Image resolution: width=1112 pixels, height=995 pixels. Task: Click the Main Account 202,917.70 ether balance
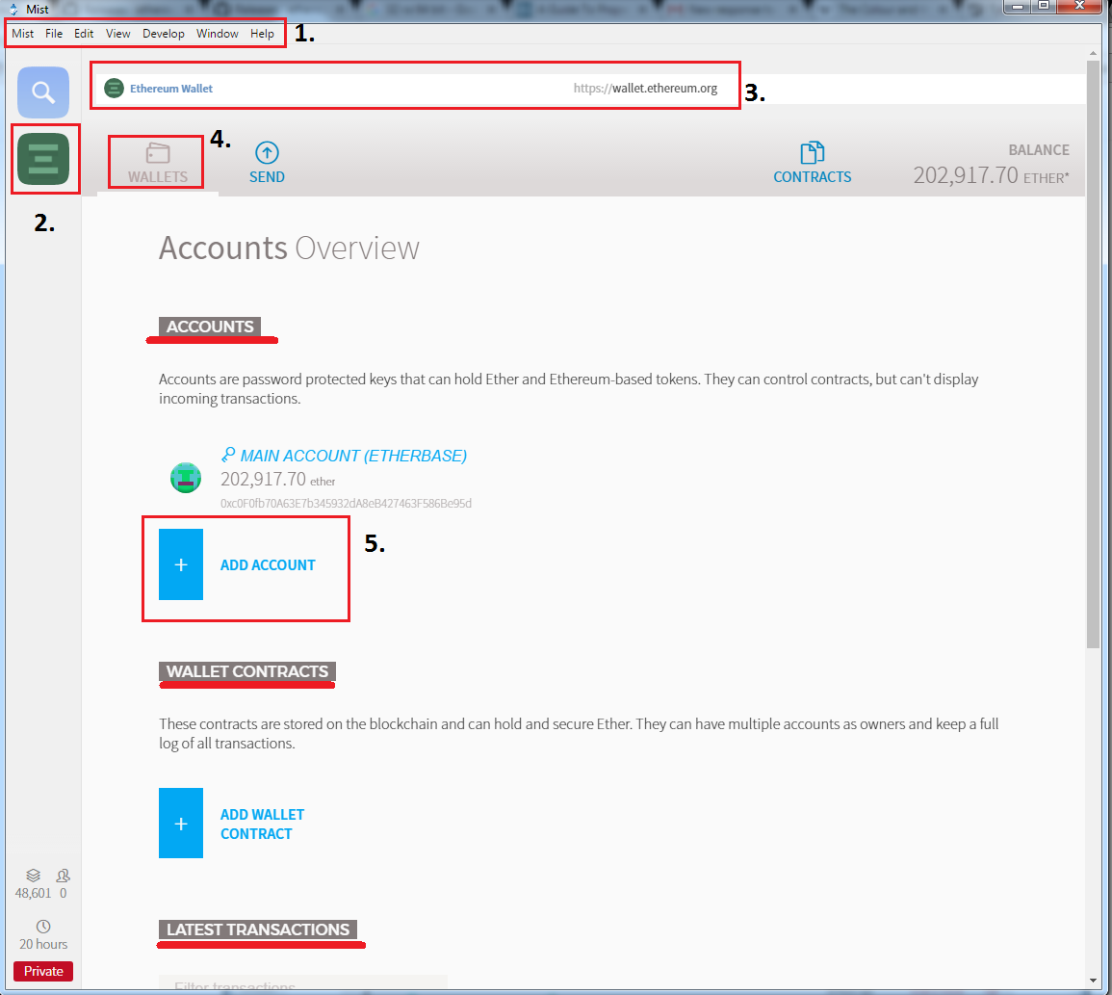tap(278, 480)
